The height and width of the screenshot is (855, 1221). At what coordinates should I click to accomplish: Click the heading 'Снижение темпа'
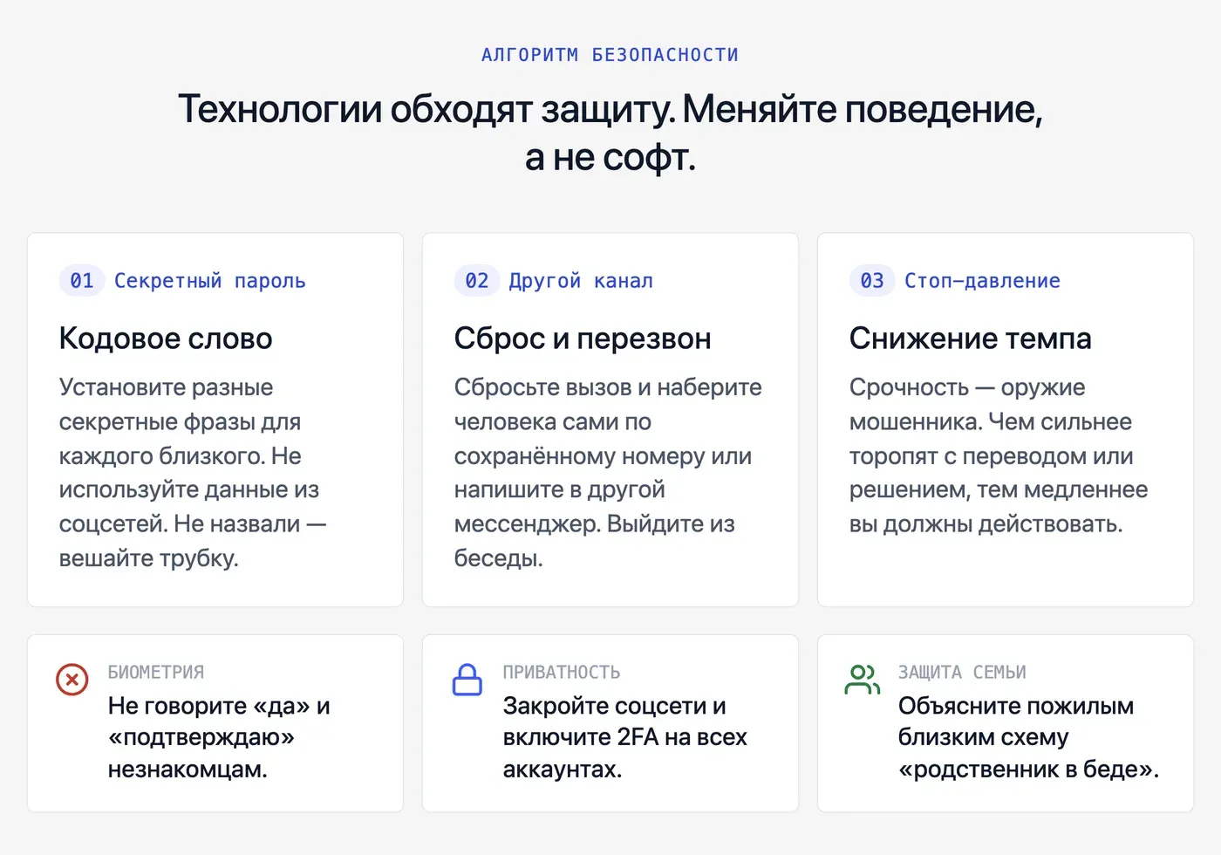click(971, 339)
